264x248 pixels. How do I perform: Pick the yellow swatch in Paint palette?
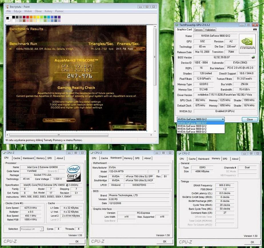tap(38, 17)
